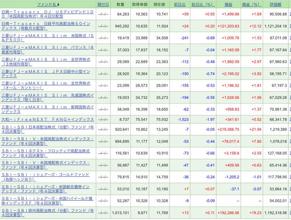The height and width of the screenshot is (220, 291).
Task: Open SBI日本高配当株式(分配)ファンド link
Action: coord(48,129)
